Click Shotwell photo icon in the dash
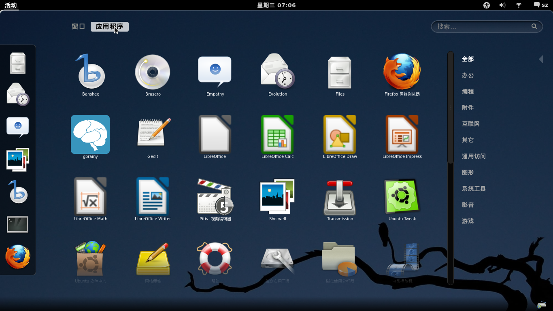 coord(18,160)
